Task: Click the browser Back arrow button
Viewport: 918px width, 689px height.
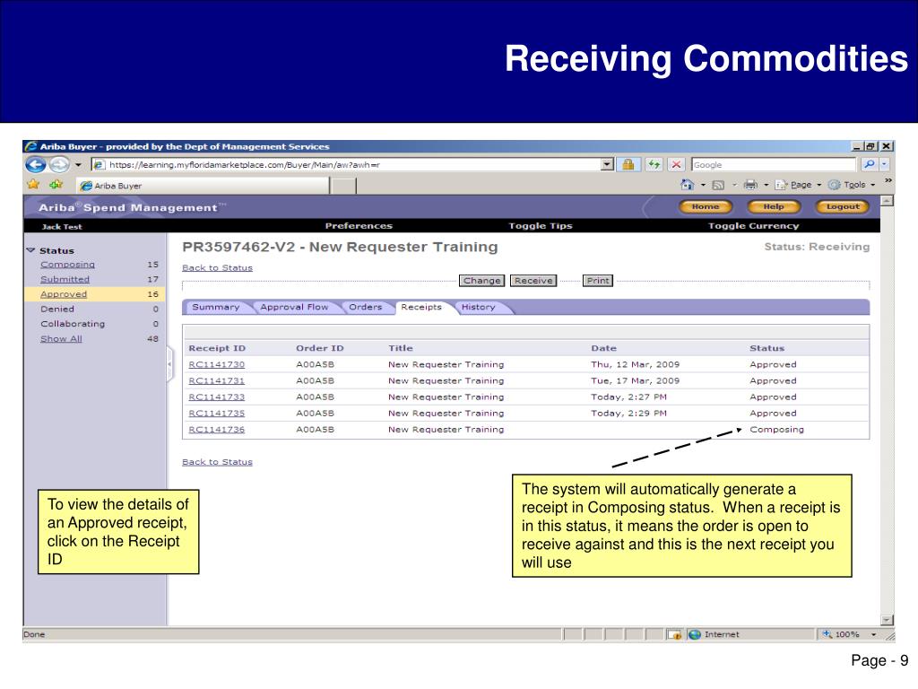Action: tap(36, 165)
